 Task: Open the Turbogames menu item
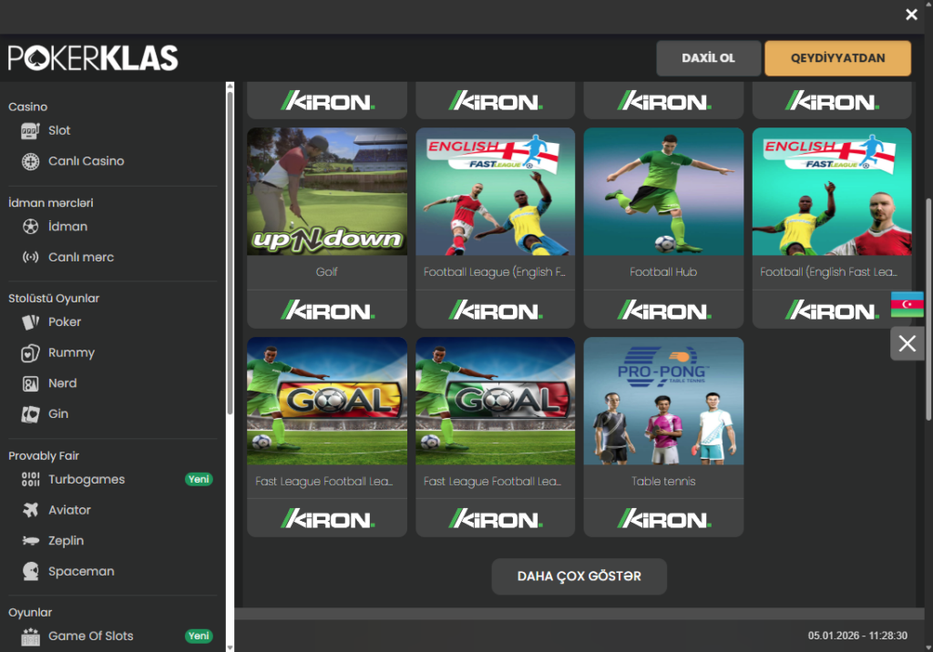[87, 480]
